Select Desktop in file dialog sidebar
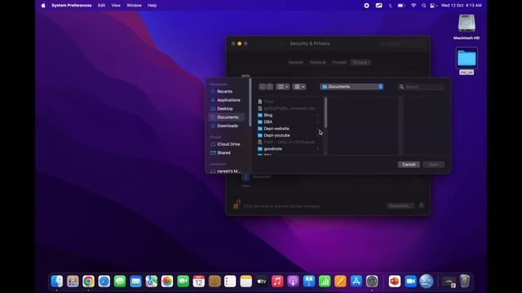This screenshot has width=522, height=293. (x=227, y=108)
